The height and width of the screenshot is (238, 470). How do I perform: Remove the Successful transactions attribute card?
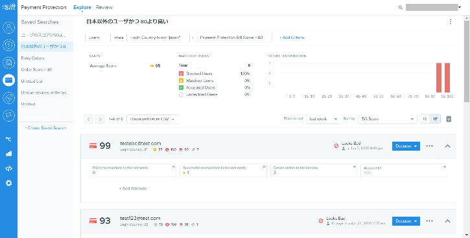pos(264,167)
